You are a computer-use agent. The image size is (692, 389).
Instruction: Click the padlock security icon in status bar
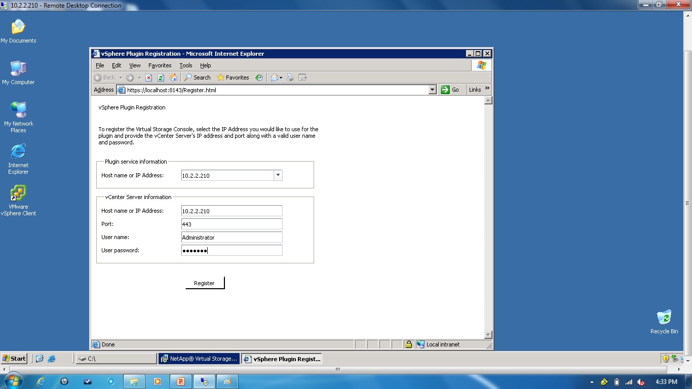(408, 344)
